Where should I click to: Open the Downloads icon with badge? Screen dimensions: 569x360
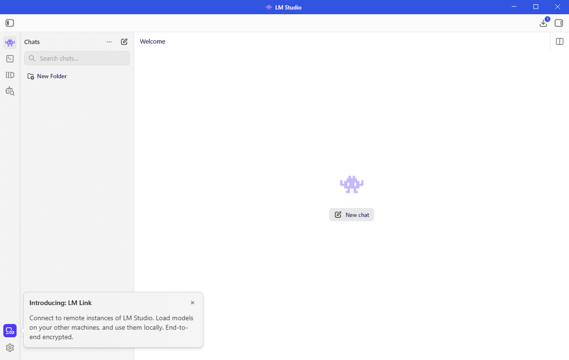(544, 23)
